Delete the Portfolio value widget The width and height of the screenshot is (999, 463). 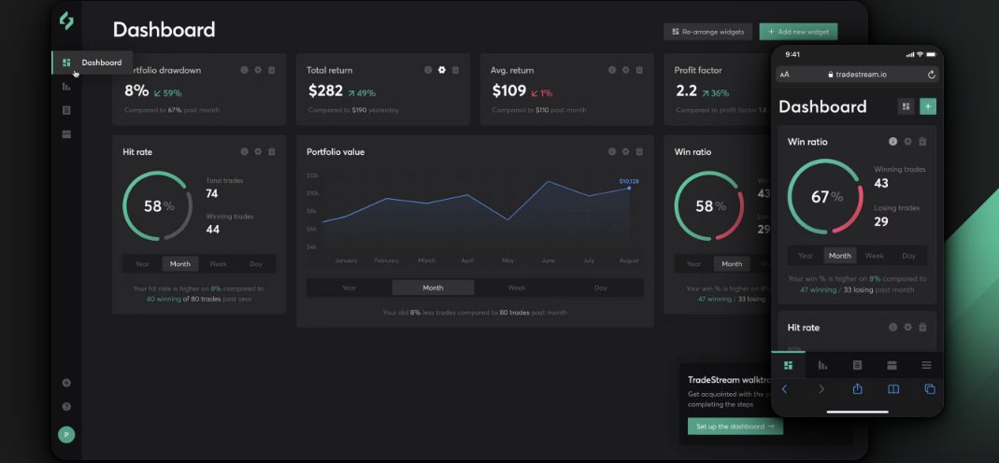click(639, 152)
